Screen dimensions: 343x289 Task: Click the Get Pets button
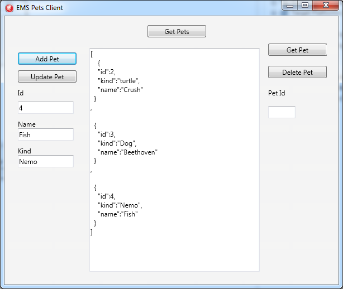coord(177,31)
